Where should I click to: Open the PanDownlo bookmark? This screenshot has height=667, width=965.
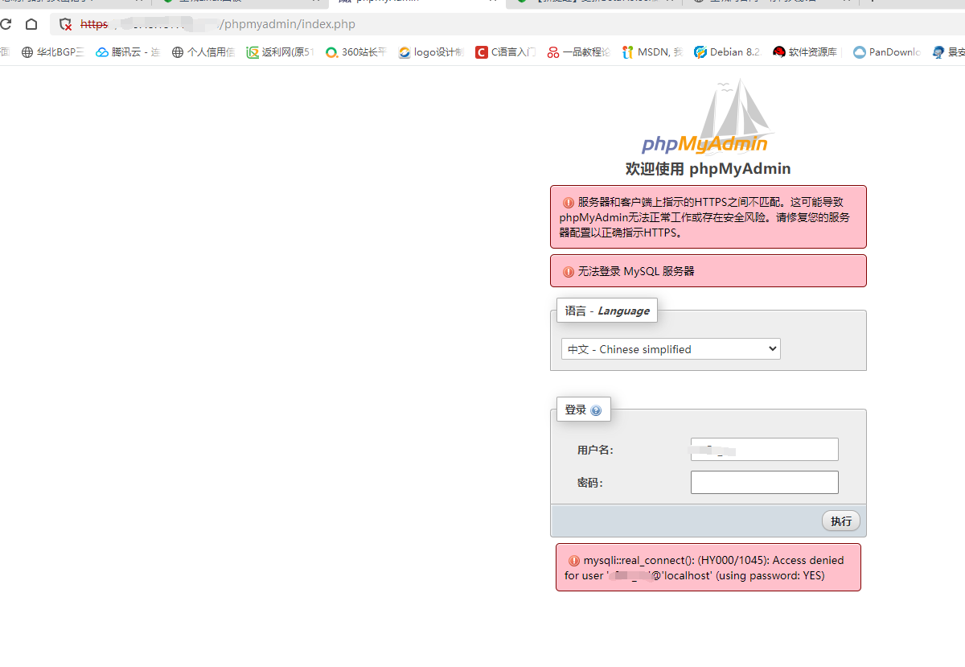(x=887, y=52)
